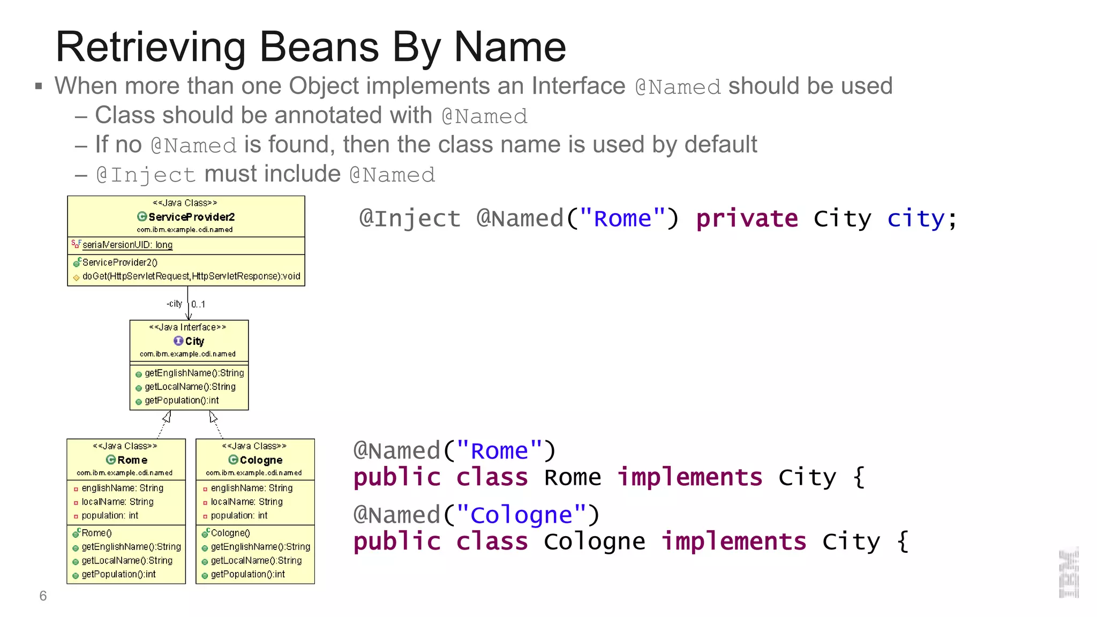This screenshot has width=1097, height=617.
Task: Click the private keyword in code
Action: pyautogui.click(x=747, y=219)
